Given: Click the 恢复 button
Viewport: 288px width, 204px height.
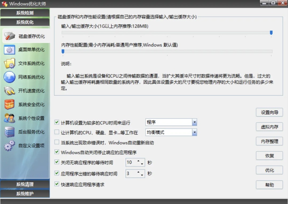Looking at the screenshot, I should click(x=269, y=156).
